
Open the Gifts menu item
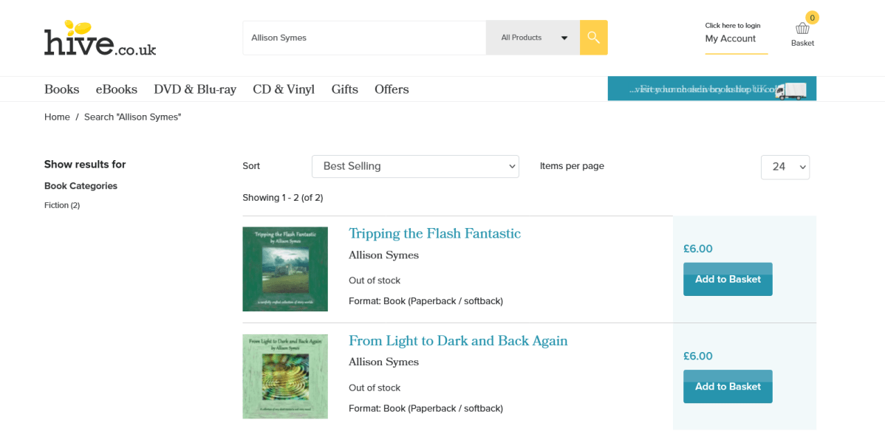click(x=344, y=89)
